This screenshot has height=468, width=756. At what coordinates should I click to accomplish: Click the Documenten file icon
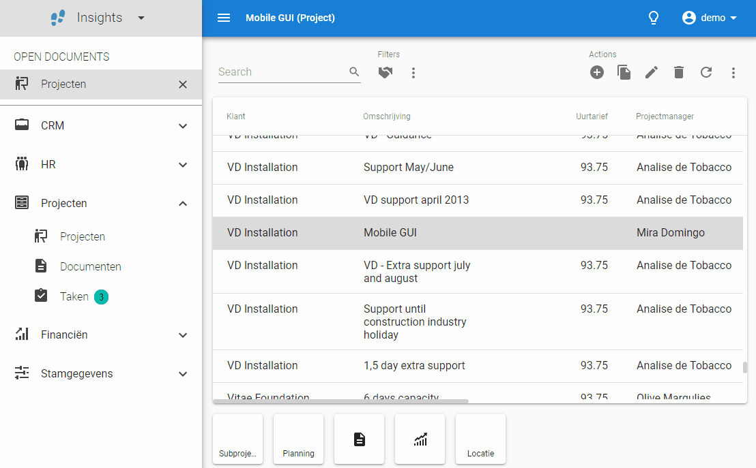tap(41, 266)
